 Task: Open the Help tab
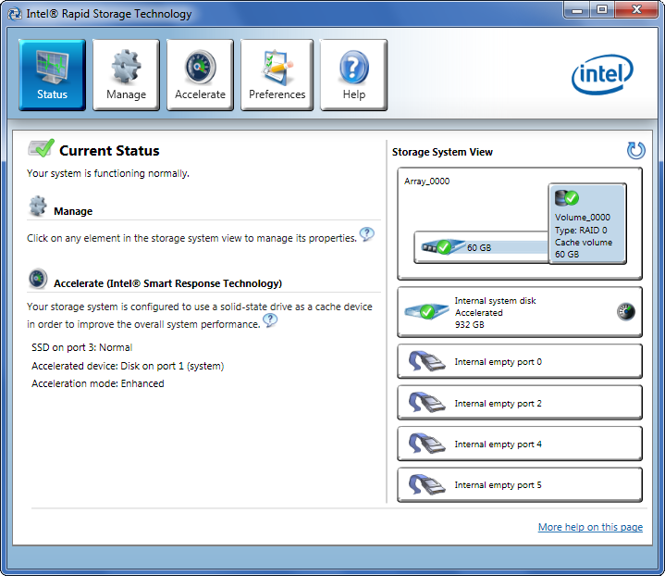click(x=353, y=75)
